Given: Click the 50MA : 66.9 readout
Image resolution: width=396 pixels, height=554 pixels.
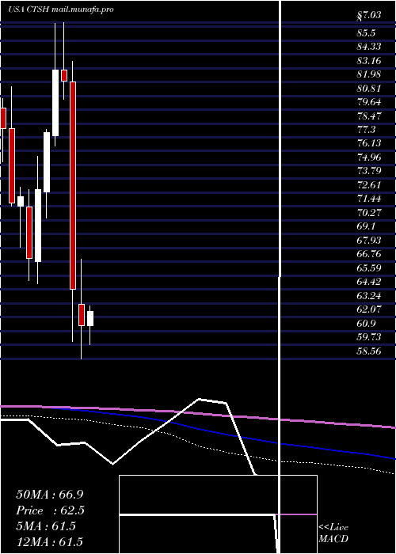Looking at the screenshot, I should coord(50,494).
